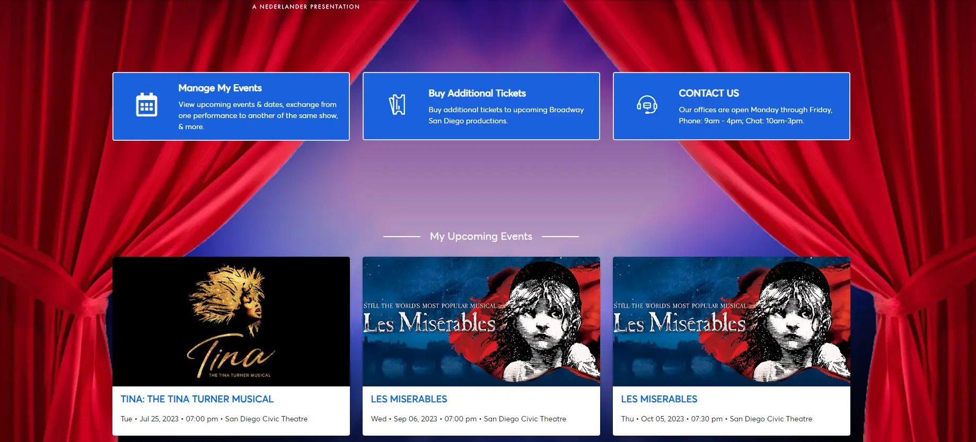Open the Manage My Events heading
Image resolution: width=976 pixels, height=442 pixels.
220,88
